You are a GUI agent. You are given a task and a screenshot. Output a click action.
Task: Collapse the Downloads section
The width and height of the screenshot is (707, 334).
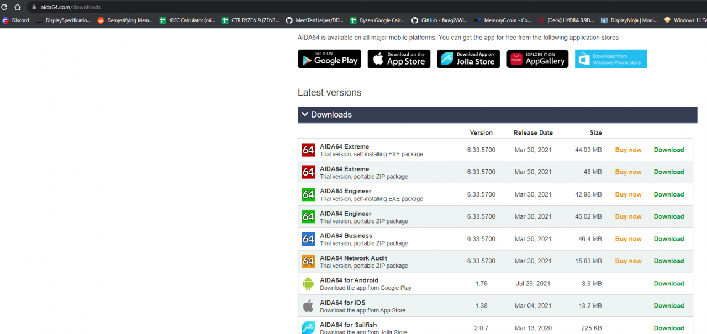pyautogui.click(x=305, y=114)
